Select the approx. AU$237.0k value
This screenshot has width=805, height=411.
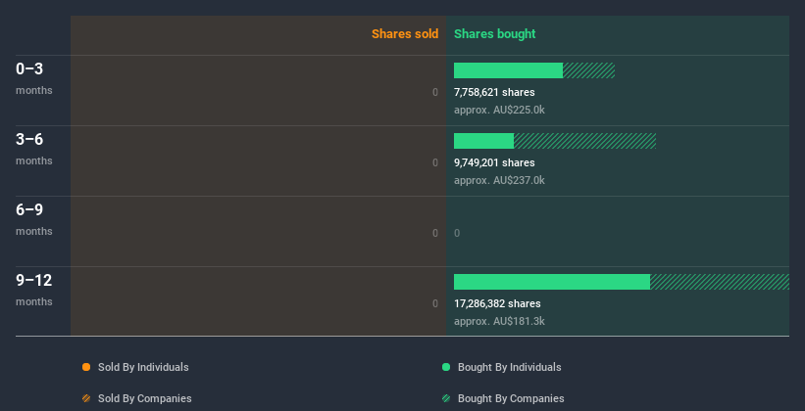tap(499, 180)
